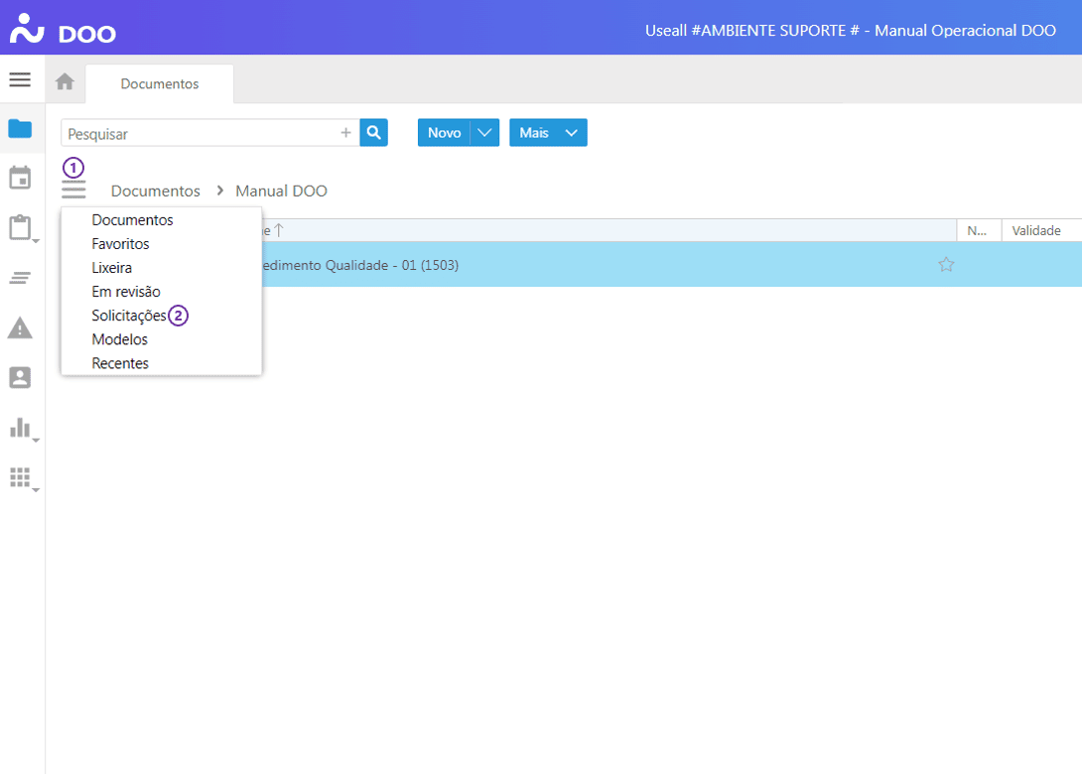Click the home icon tab
The height and width of the screenshot is (774, 1082).
tap(65, 83)
